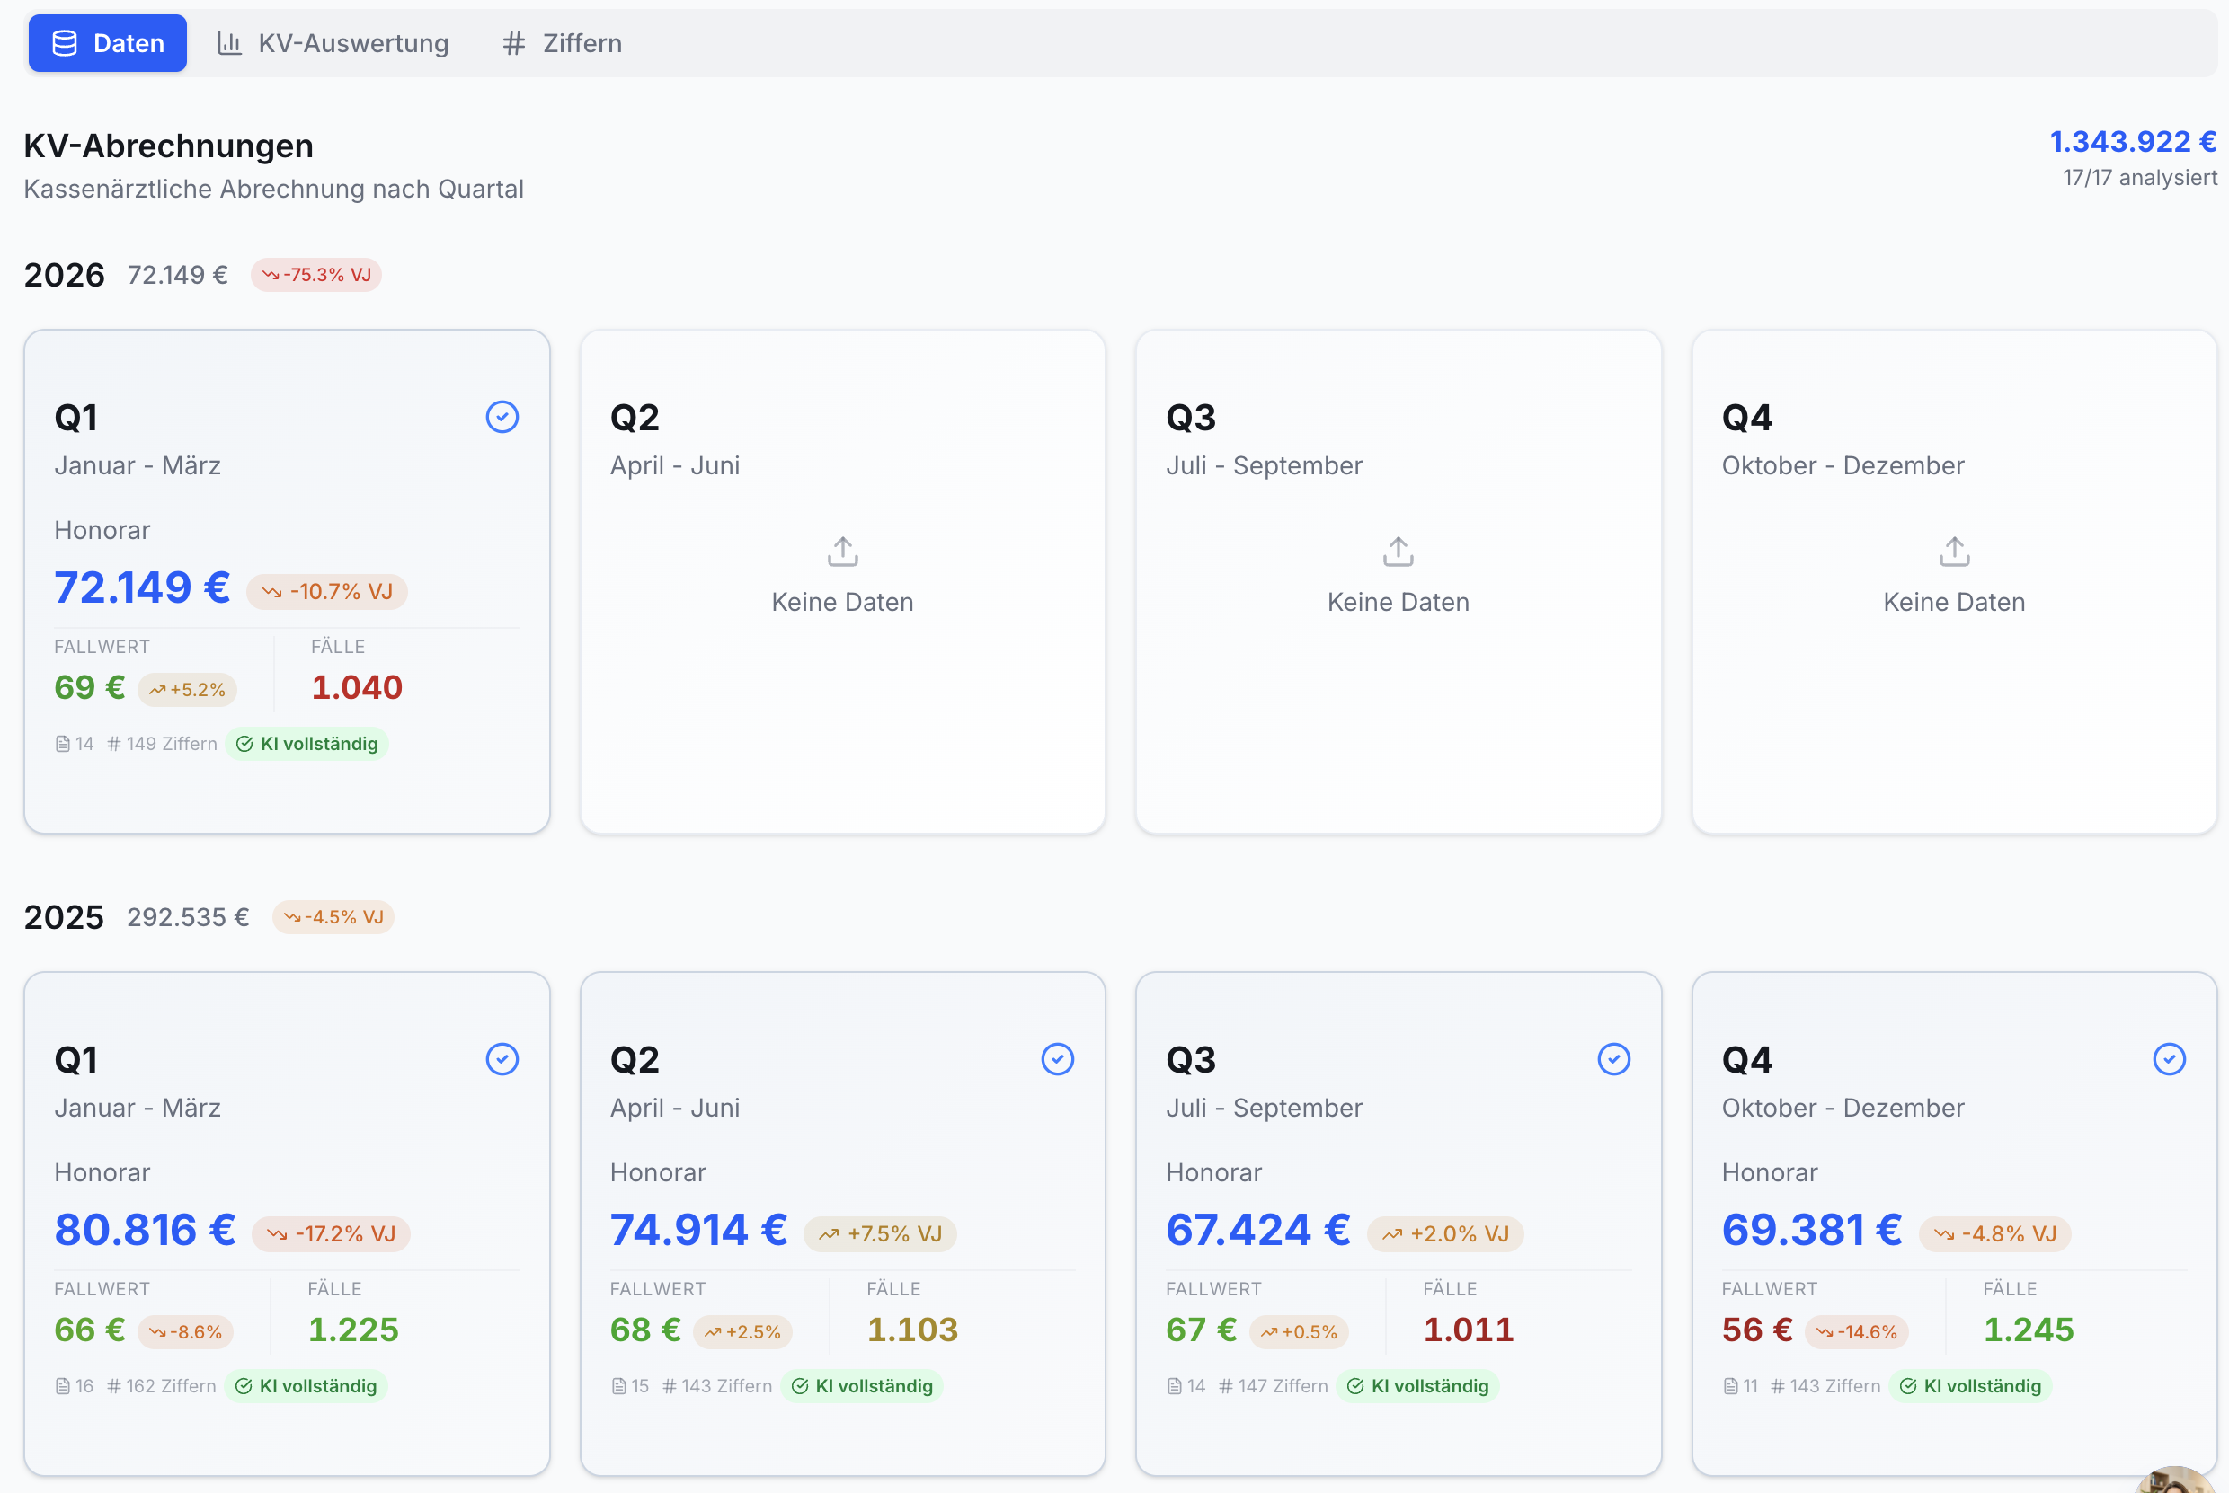Click Keine Daten in 2026 Q4 card
The width and height of the screenshot is (2229, 1493).
(1955, 602)
